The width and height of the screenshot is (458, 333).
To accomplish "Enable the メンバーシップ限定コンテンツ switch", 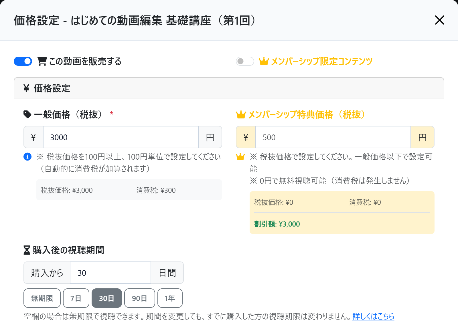I will 245,61.
